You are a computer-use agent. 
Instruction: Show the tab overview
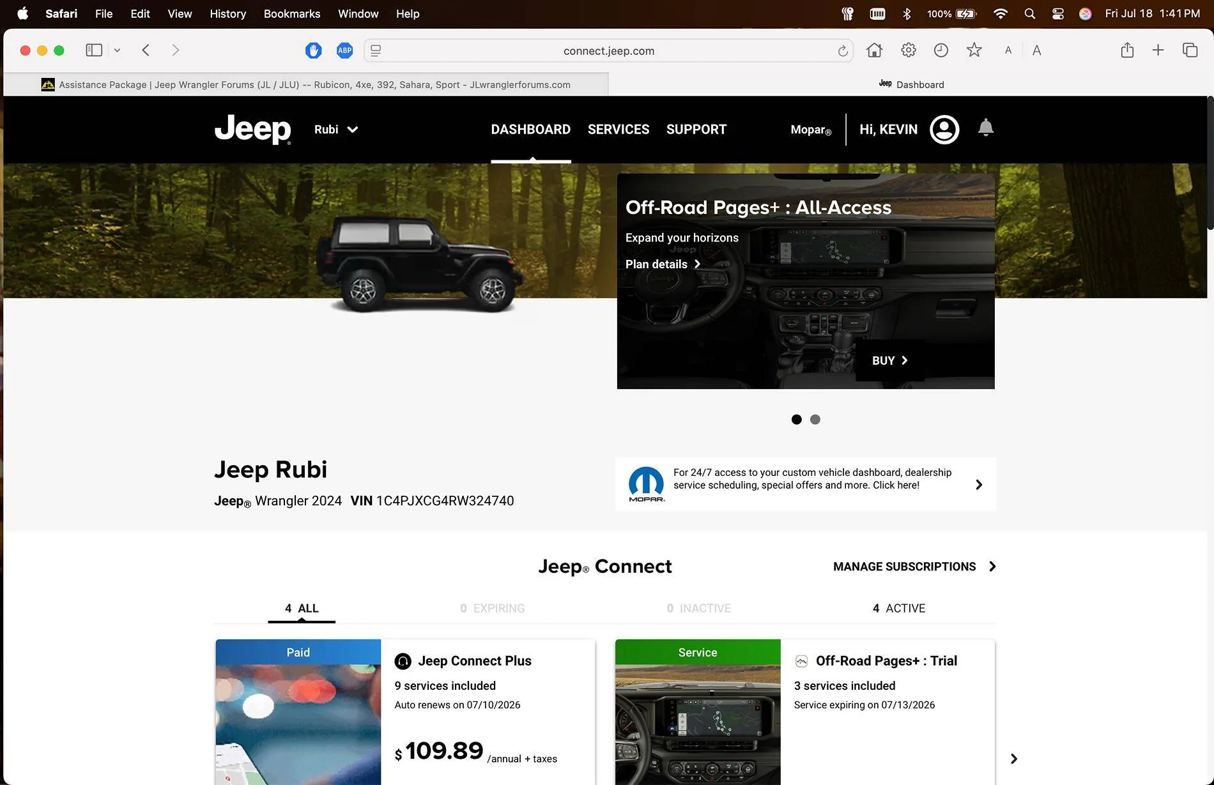1190,50
